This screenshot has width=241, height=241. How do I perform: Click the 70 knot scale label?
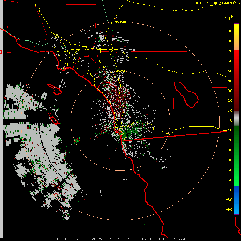point(230,51)
